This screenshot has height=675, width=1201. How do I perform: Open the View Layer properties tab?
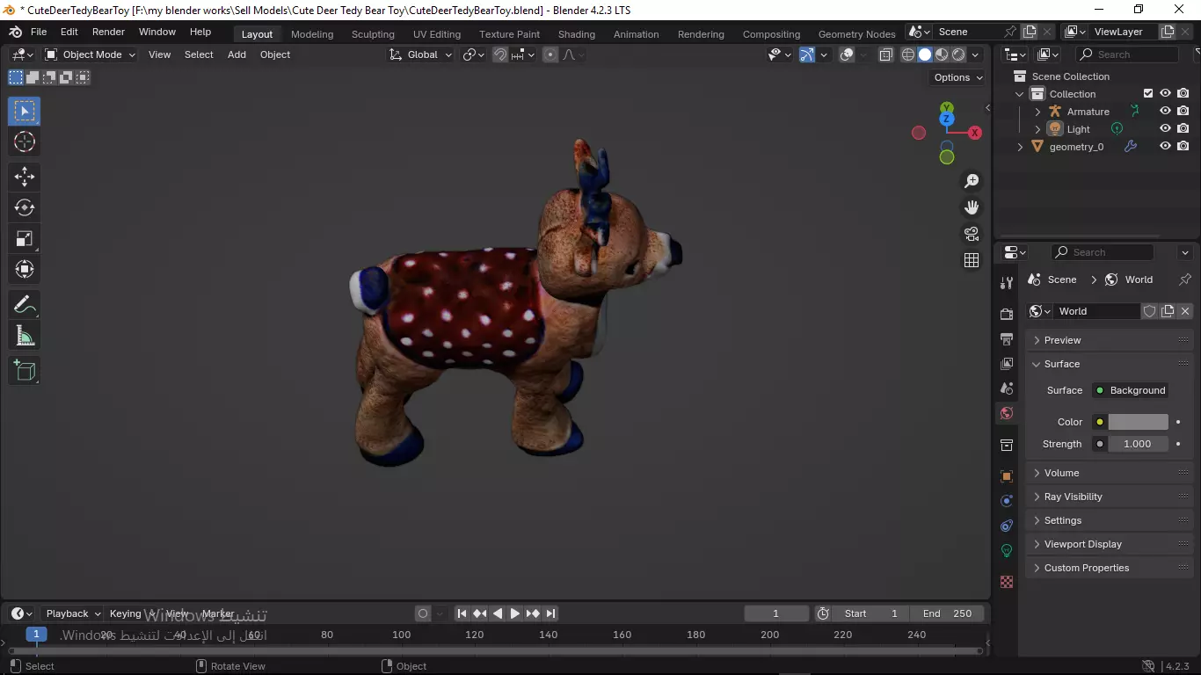pyautogui.click(x=1007, y=363)
